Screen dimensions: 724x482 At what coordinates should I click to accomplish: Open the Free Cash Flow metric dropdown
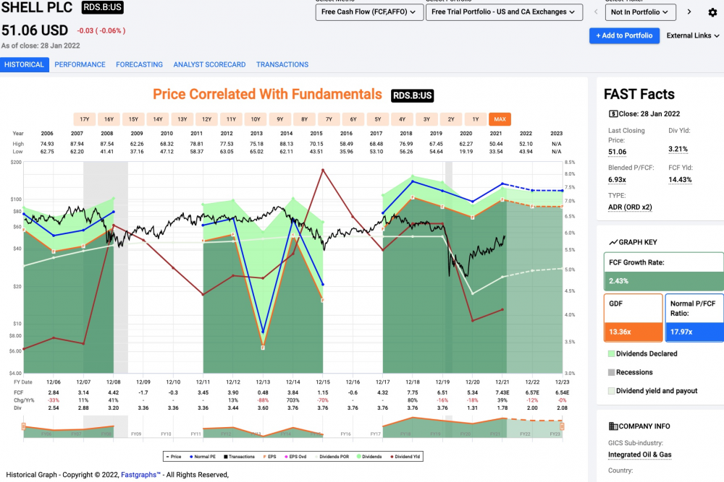369,12
